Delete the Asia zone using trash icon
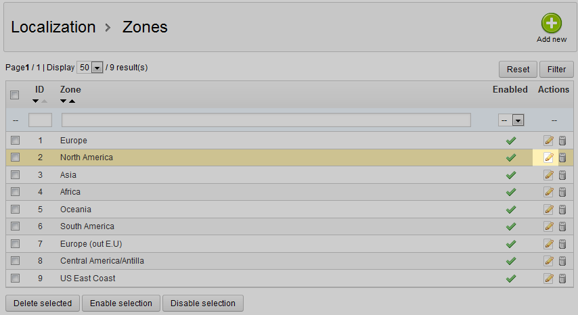Image resolution: width=578 pixels, height=315 pixels. [x=562, y=175]
